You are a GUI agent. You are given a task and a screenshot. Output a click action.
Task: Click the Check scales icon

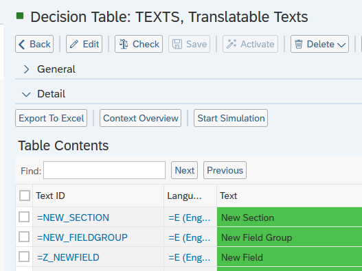[x=124, y=44]
